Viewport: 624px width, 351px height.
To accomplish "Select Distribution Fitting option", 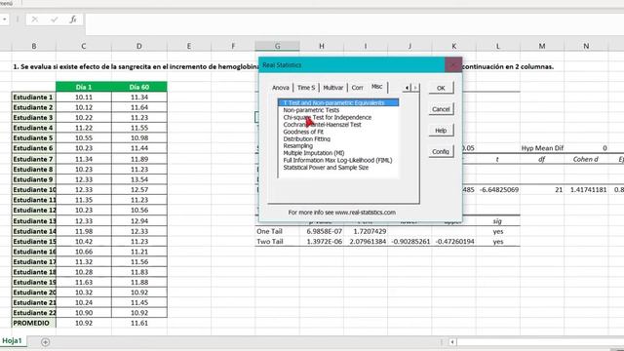I will point(307,138).
